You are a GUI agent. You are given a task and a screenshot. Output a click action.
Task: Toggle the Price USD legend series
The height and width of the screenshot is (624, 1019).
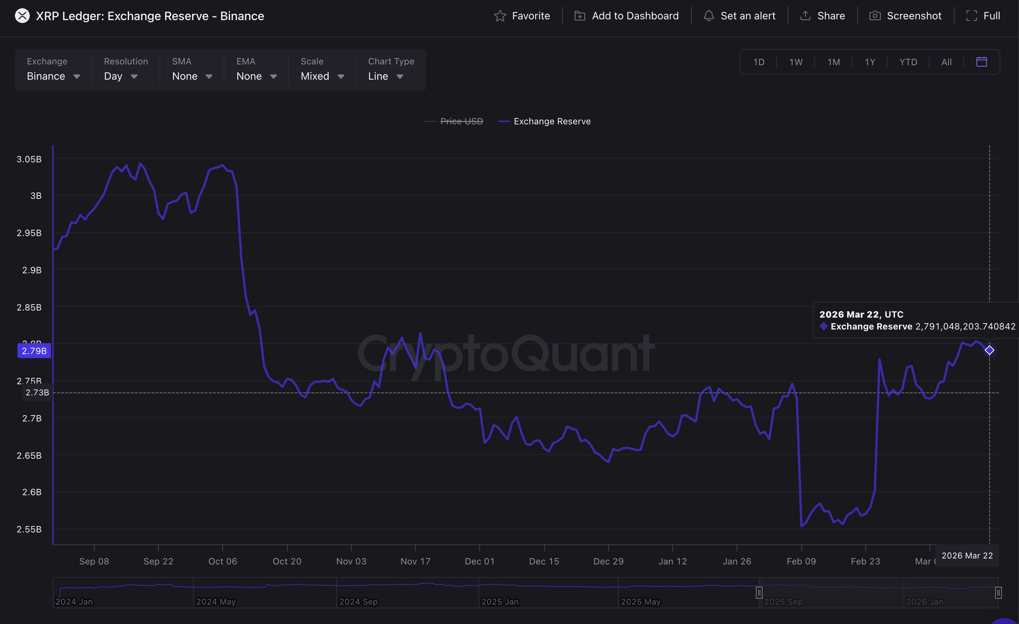(x=461, y=121)
